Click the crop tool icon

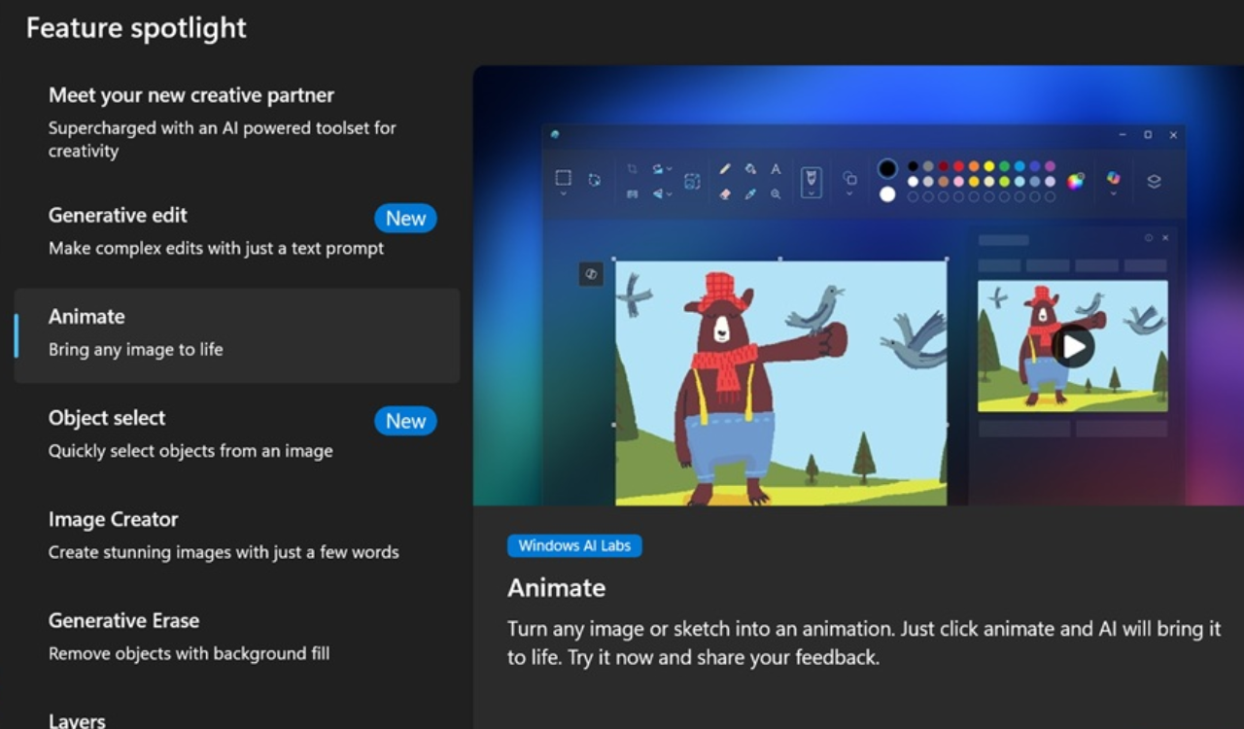pos(634,169)
